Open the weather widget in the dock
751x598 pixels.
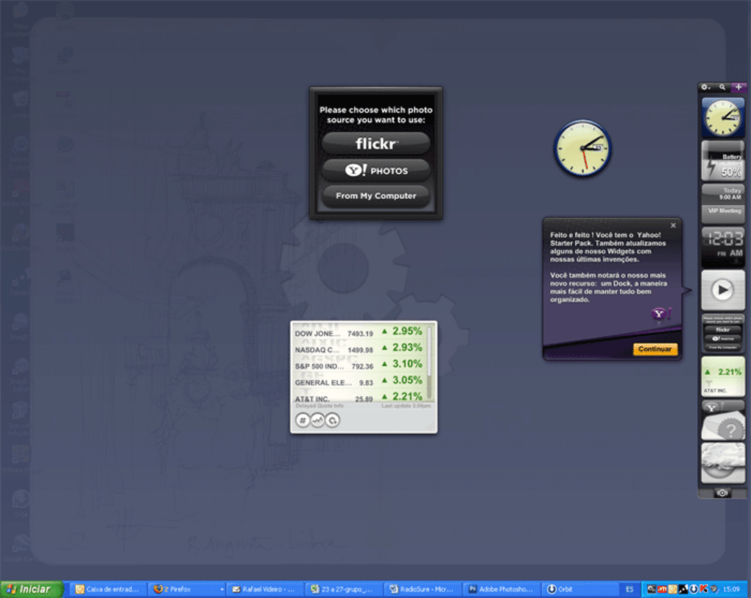(722, 464)
